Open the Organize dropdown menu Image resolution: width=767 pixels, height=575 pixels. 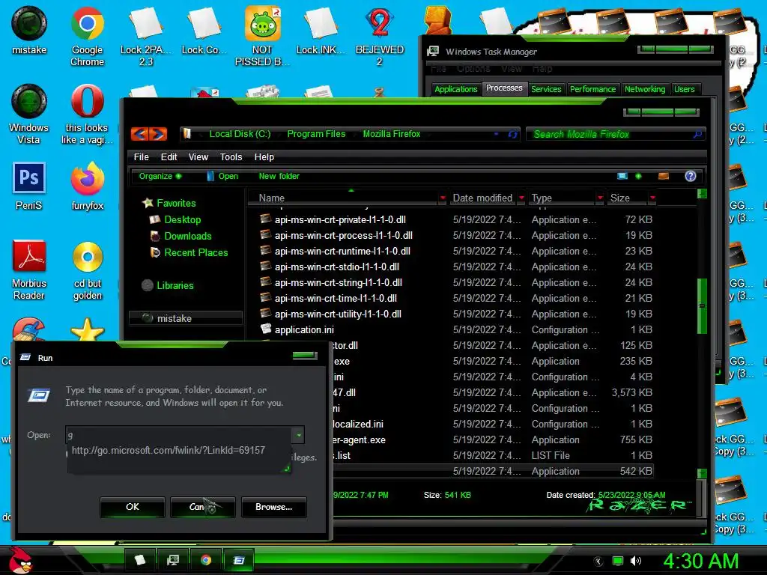160,176
